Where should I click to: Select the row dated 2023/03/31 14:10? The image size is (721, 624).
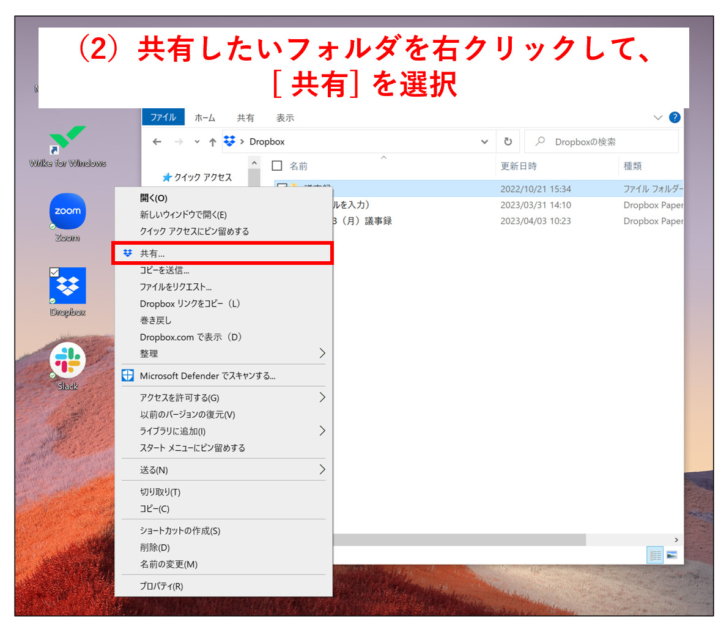point(508,205)
